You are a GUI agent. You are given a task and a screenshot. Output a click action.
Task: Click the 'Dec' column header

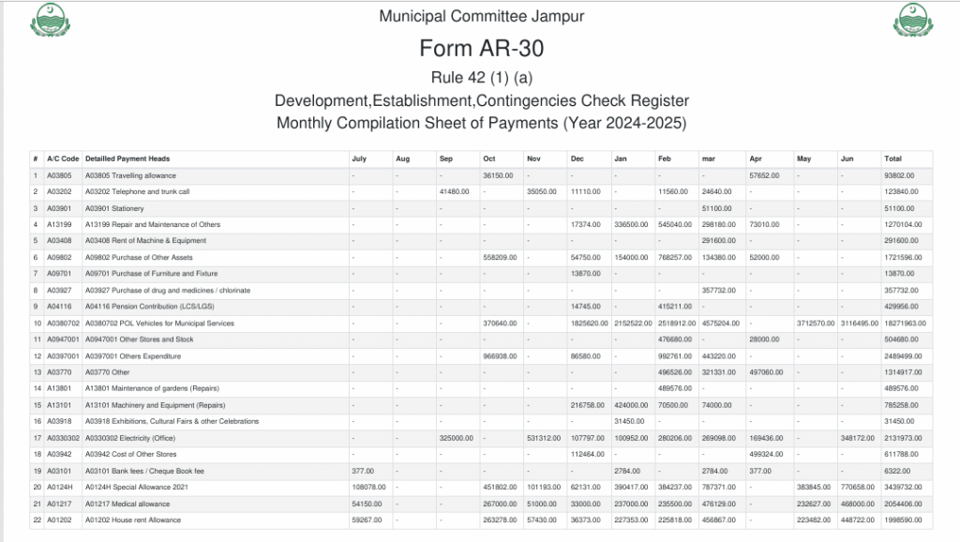tap(577, 158)
